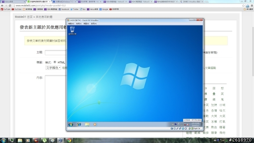Go to Mobile01 首頁 breadcrumb link
The height and width of the screenshot is (143, 254).
tap(24, 17)
